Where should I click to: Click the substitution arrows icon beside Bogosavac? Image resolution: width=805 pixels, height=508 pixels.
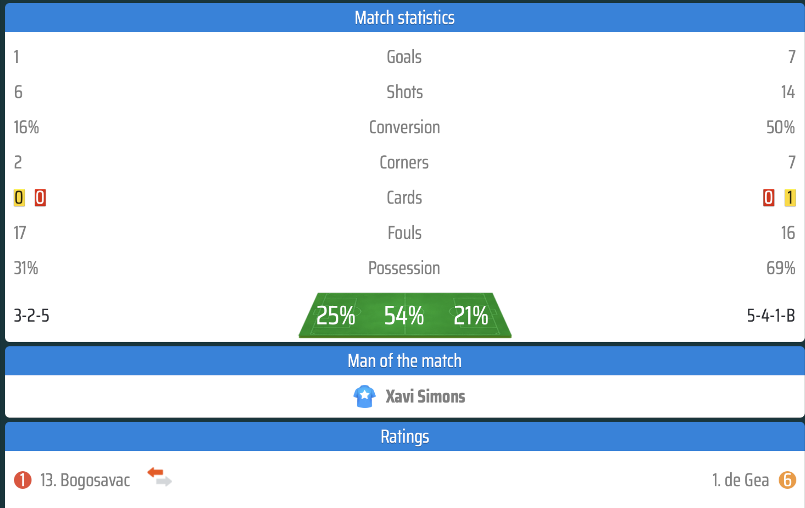160,477
